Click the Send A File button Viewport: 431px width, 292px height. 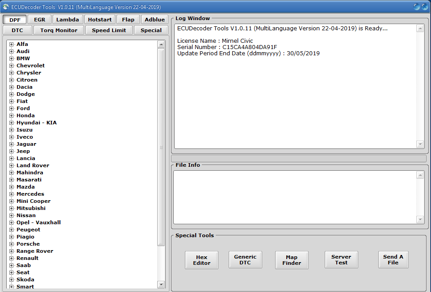point(393,259)
